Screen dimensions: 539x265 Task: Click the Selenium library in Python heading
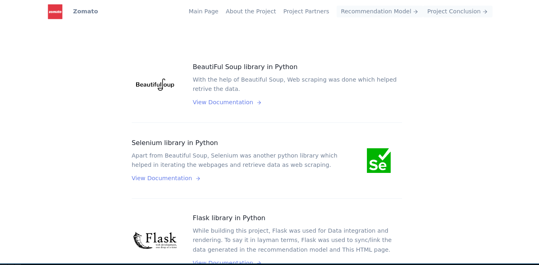point(175,143)
